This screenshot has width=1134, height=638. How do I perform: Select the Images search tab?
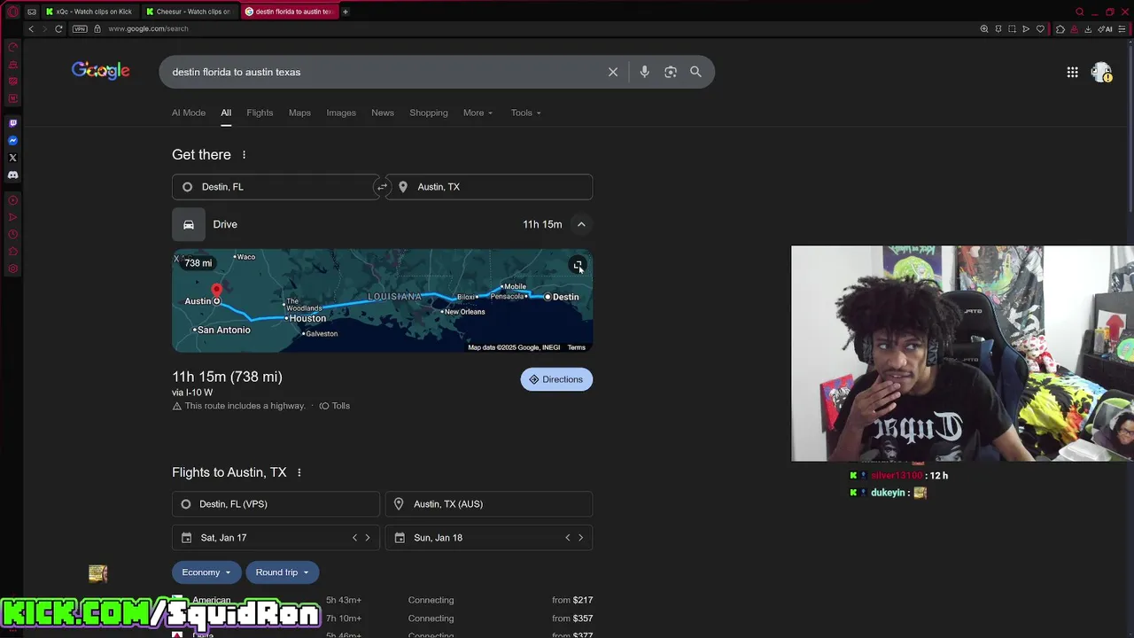(341, 113)
